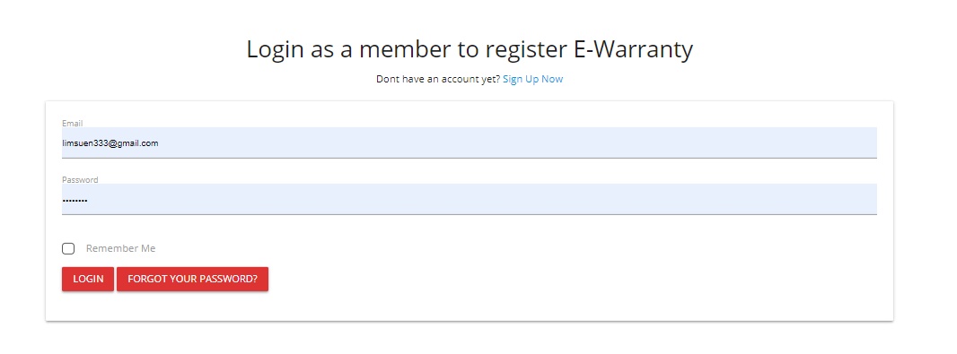Click the "Dont have an account yet?" text
The image size is (957, 354).
pyautogui.click(x=438, y=79)
